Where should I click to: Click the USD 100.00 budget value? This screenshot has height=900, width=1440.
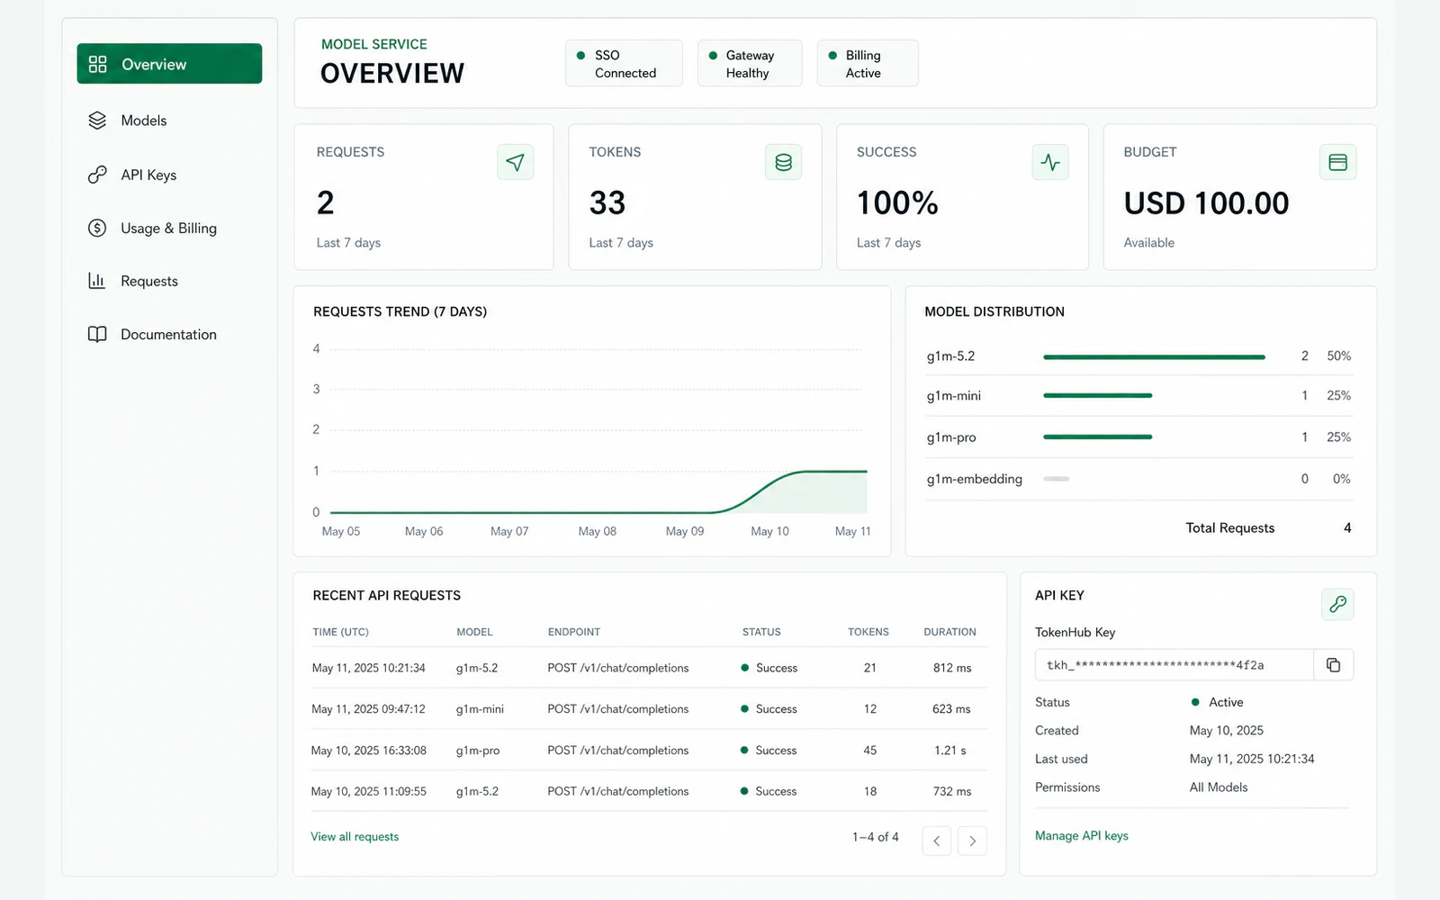(1206, 203)
